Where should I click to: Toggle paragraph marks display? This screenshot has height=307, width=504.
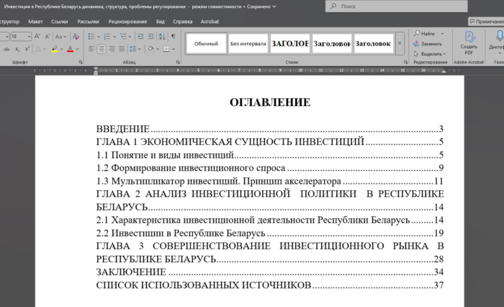tap(174, 36)
